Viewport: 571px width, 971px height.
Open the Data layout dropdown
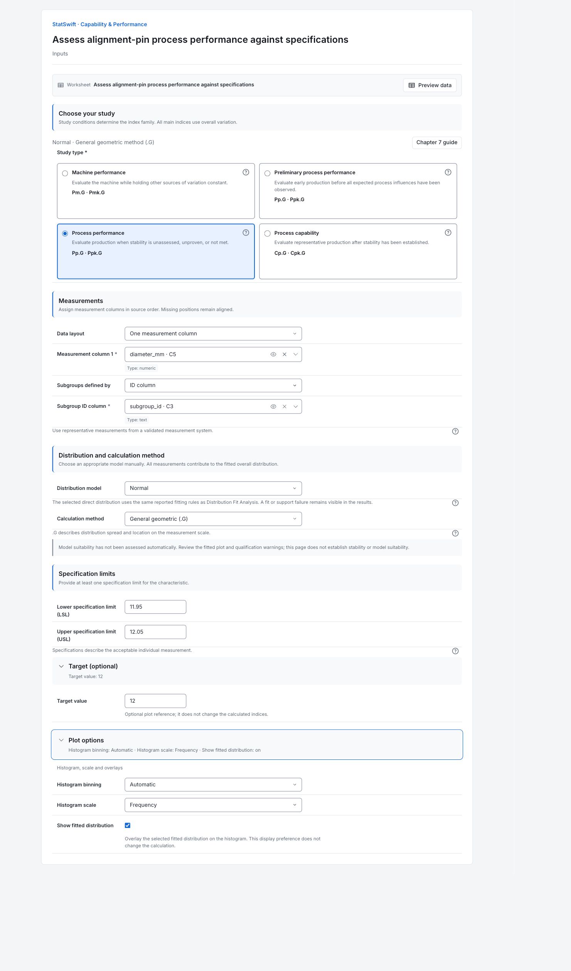[213, 334]
